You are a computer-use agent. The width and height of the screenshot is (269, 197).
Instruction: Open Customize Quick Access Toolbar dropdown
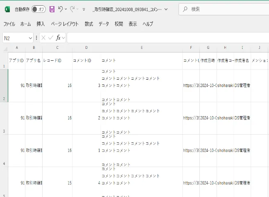[x=84, y=9]
